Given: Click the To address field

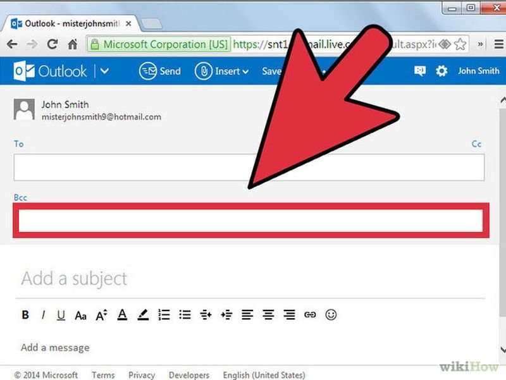Looking at the screenshot, I should point(249,168).
